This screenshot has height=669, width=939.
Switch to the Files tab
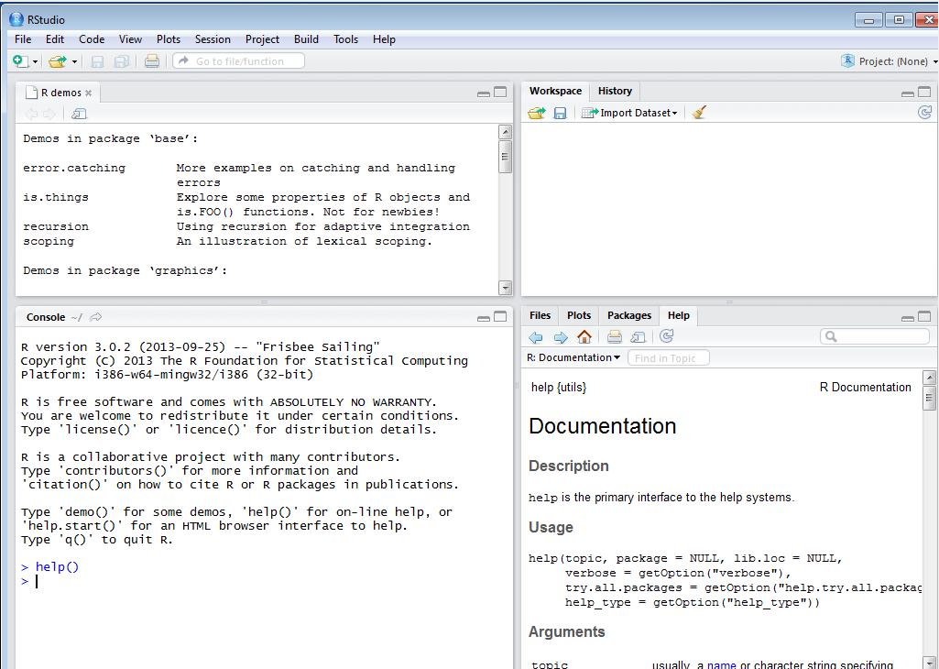[x=540, y=315]
